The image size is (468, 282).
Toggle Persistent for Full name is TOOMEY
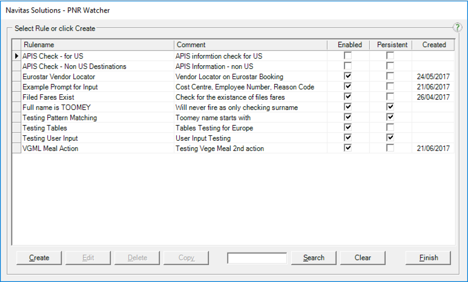coord(390,107)
